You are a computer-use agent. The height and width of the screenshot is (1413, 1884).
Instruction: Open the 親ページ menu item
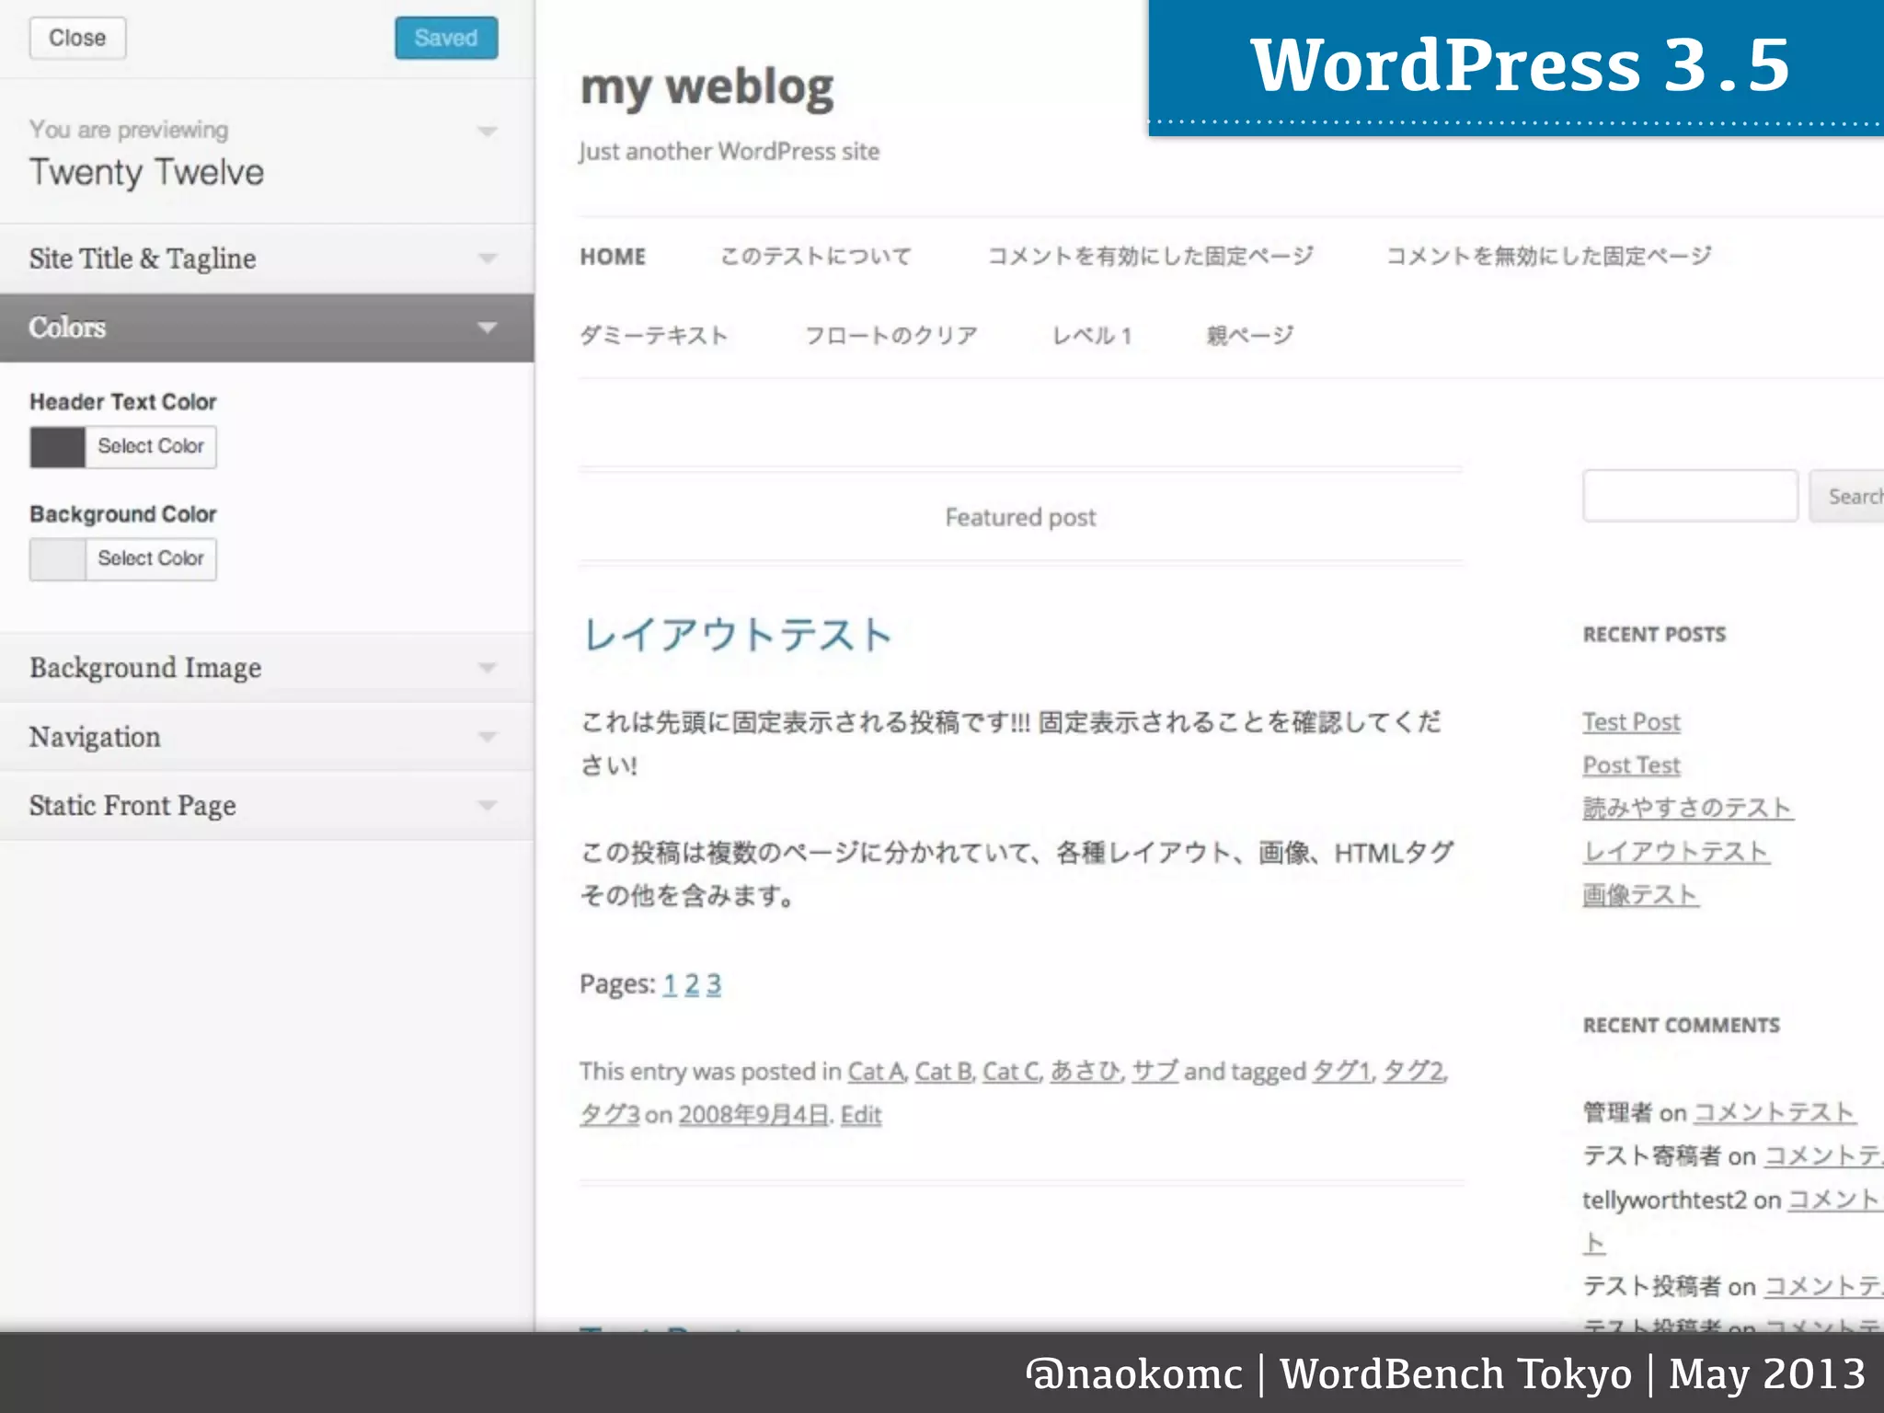point(1250,336)
